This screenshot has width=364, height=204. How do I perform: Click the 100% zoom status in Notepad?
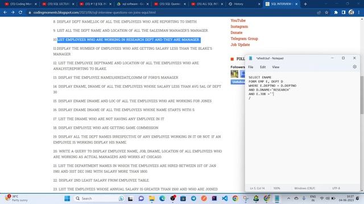[276, 188]
